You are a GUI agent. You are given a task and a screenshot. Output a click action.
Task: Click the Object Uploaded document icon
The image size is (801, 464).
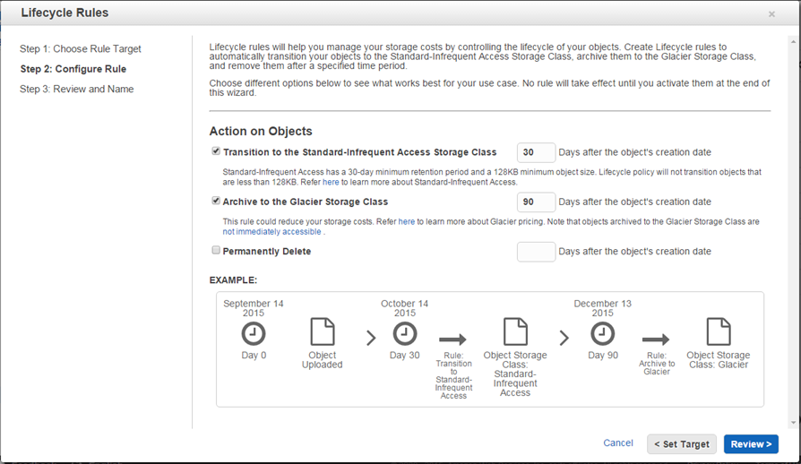click(322, 332)
